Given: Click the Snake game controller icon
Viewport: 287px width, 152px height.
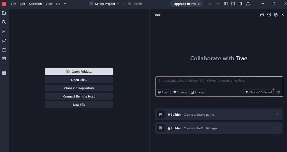Looking at the screenshot, I should (x=161, y=114).
